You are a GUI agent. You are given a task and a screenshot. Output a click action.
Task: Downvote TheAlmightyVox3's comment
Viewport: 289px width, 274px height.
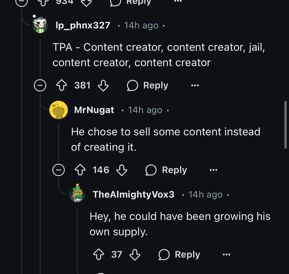point(135,255)
